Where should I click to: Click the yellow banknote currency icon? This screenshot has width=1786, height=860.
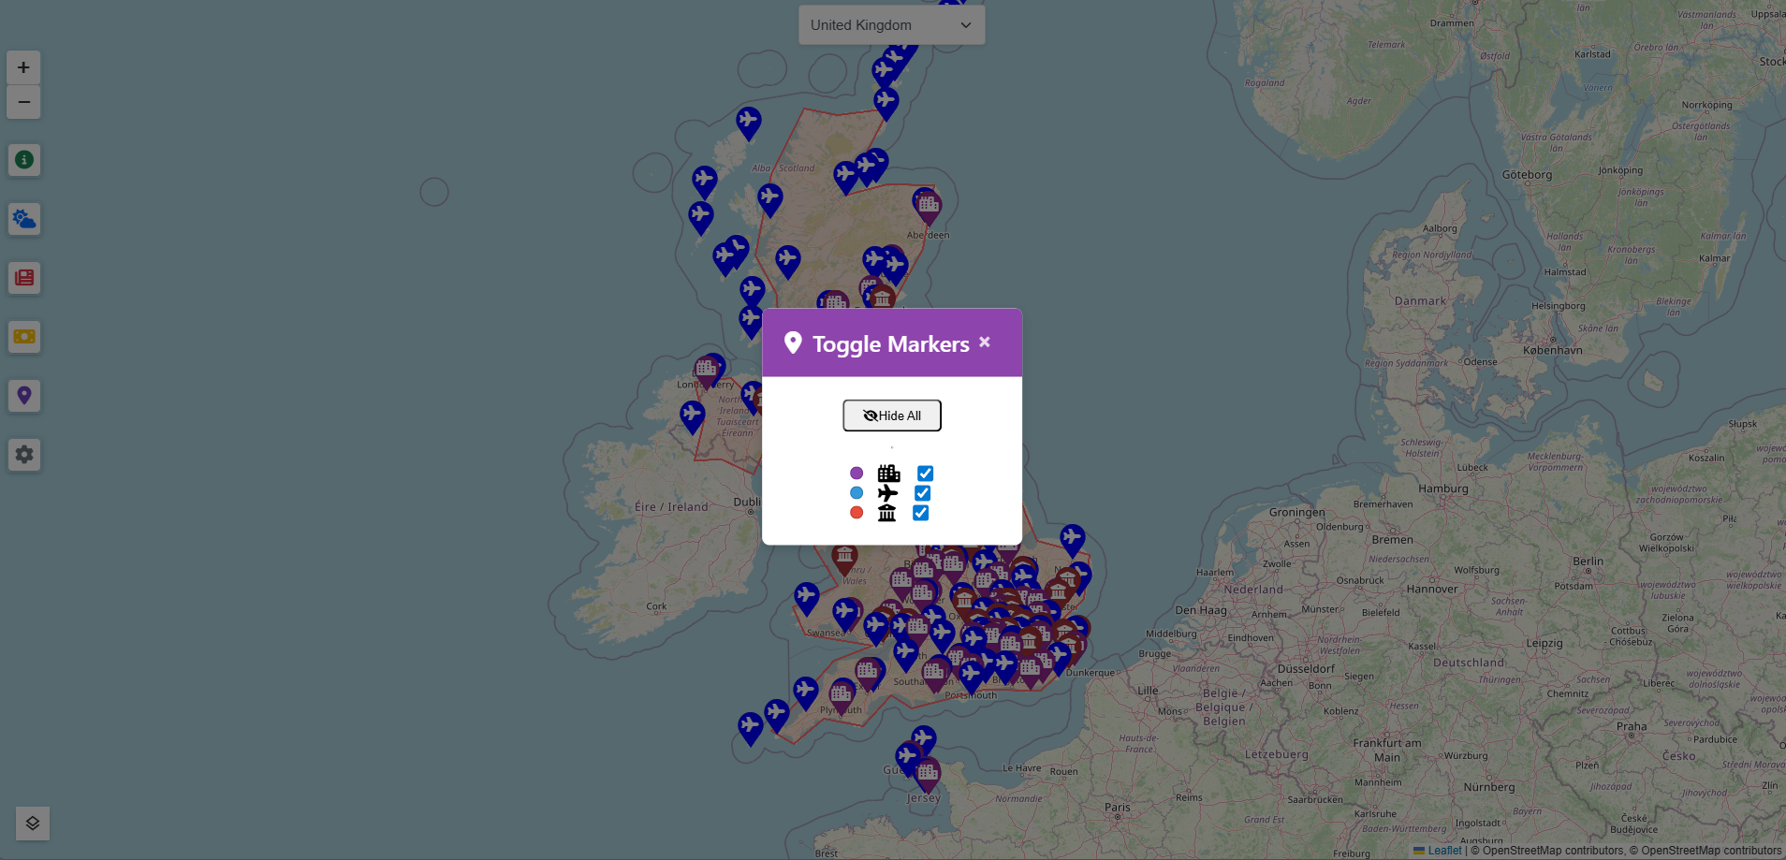pos(23,336)
